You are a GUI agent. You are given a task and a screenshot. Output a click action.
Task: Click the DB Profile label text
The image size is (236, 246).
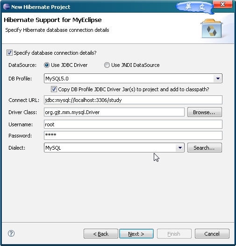[20, 79]
